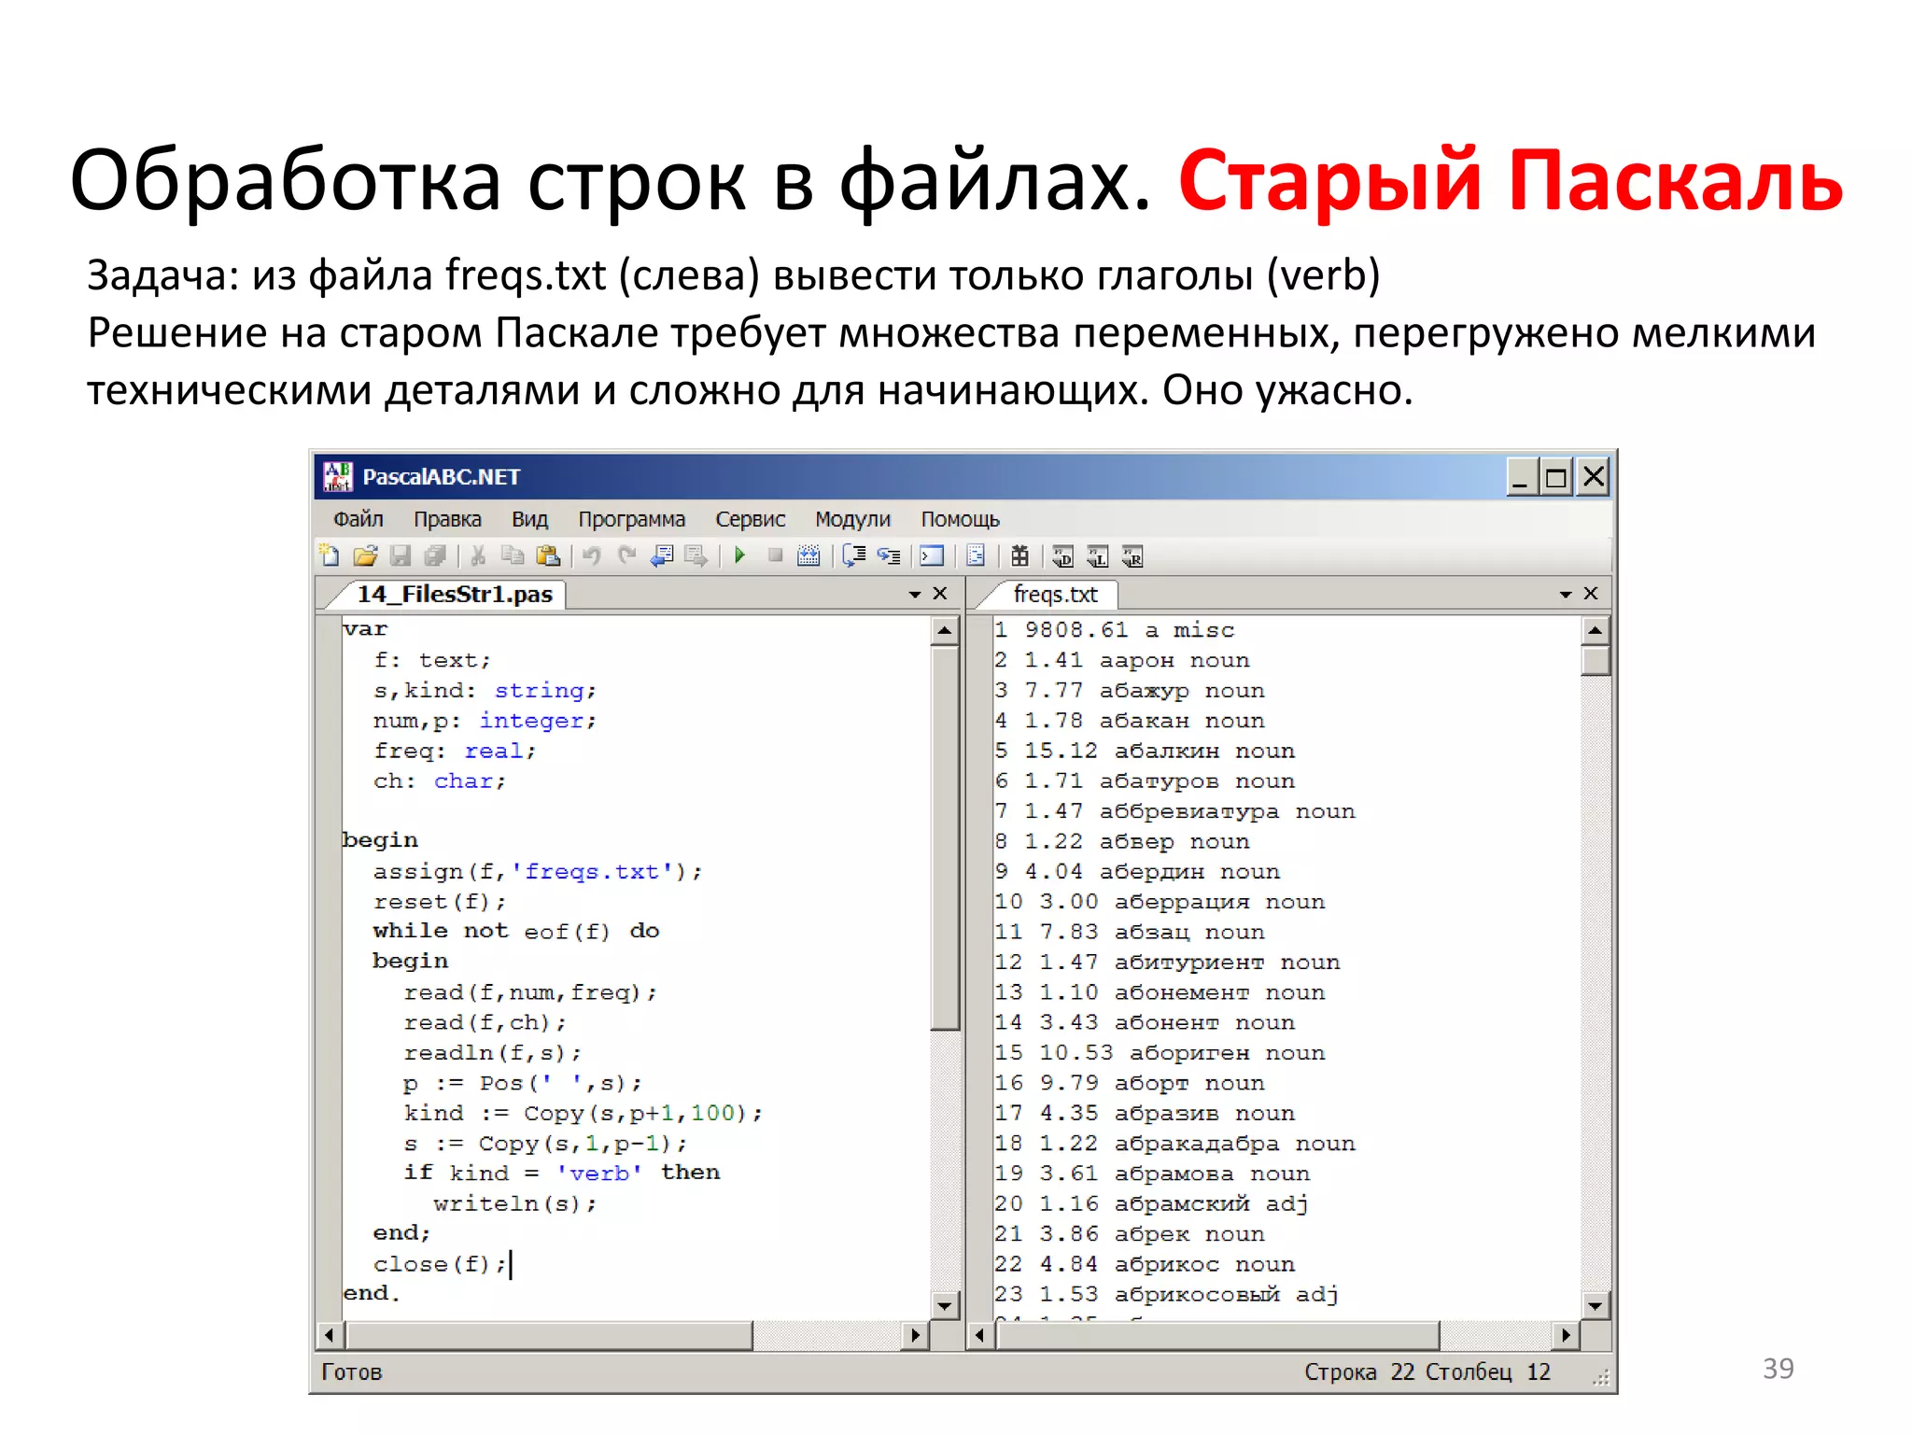Navigate forward with the gray arrow icon

click(x=696, y=555)
